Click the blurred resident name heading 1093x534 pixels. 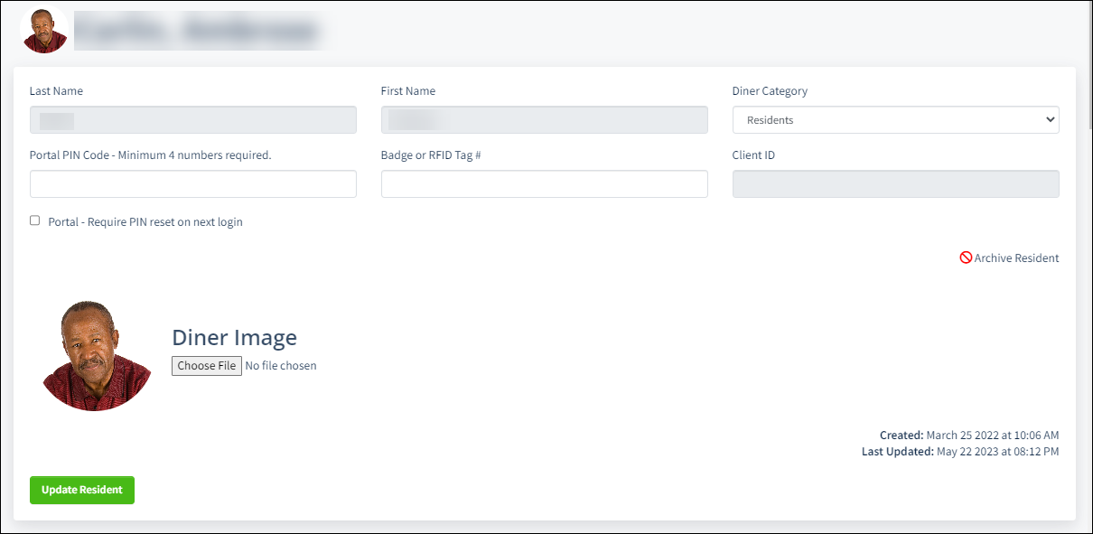click(x=199, y=29)
